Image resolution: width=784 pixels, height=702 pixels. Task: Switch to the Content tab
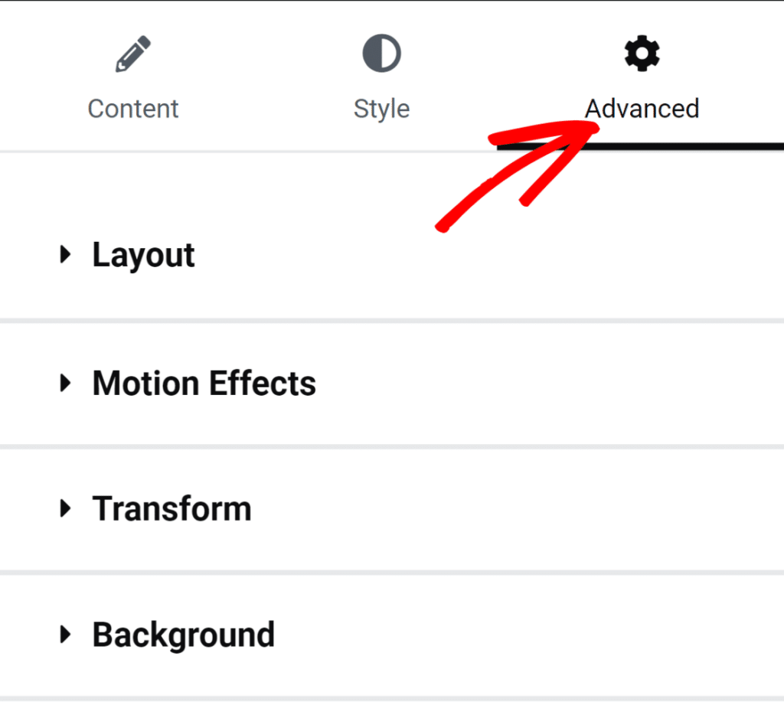click(132, 109)
